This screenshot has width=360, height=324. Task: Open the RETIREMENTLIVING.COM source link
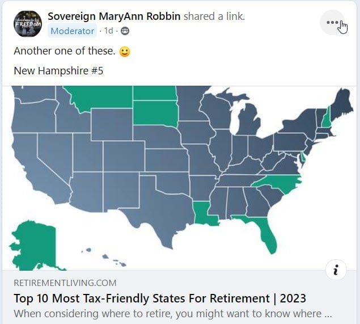(x=65, y=283)
